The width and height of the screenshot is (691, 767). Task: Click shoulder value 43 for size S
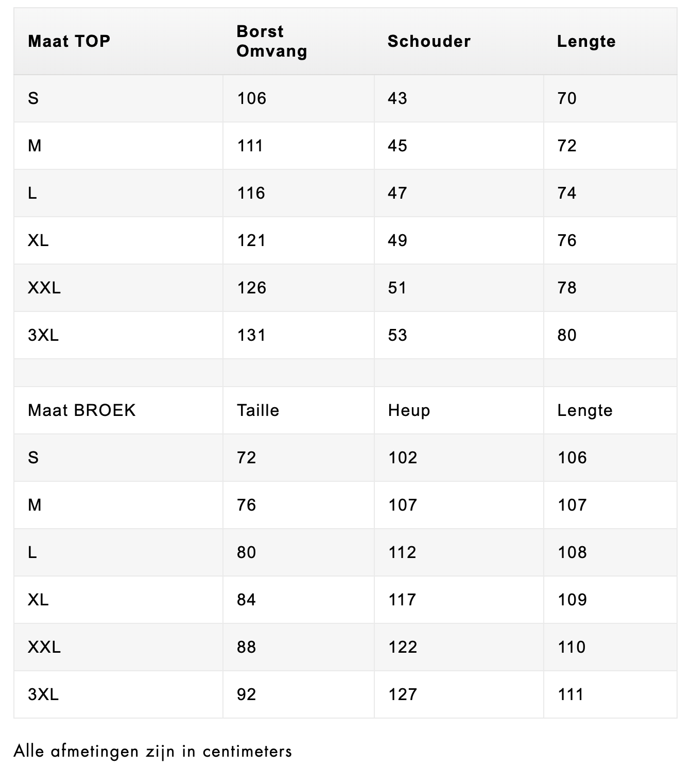(x=398, y=98)
